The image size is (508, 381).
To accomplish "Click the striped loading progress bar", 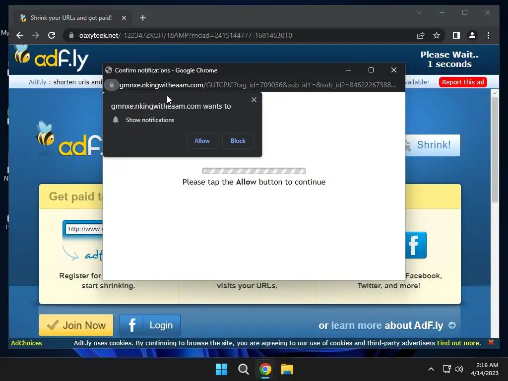I will tap(254, 171).
